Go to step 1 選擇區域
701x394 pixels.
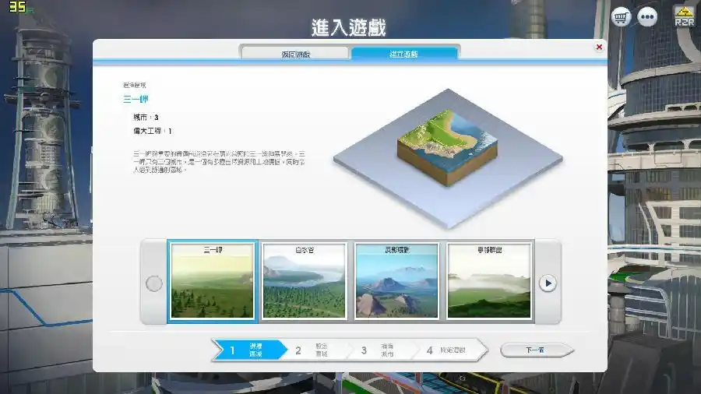point(249,350)
